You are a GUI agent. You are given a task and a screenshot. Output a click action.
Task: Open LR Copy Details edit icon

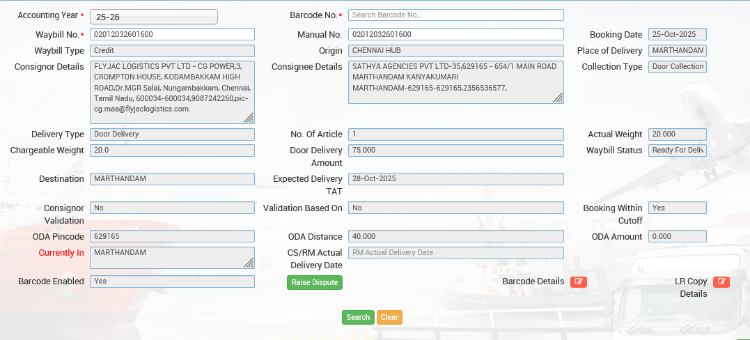point(721,281)
